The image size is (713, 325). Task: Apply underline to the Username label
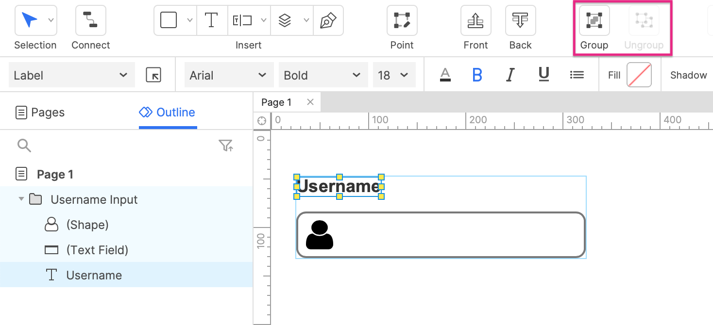click(x=543, y=75)
